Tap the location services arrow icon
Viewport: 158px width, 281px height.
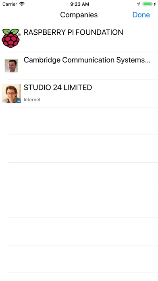pos(139,4)
